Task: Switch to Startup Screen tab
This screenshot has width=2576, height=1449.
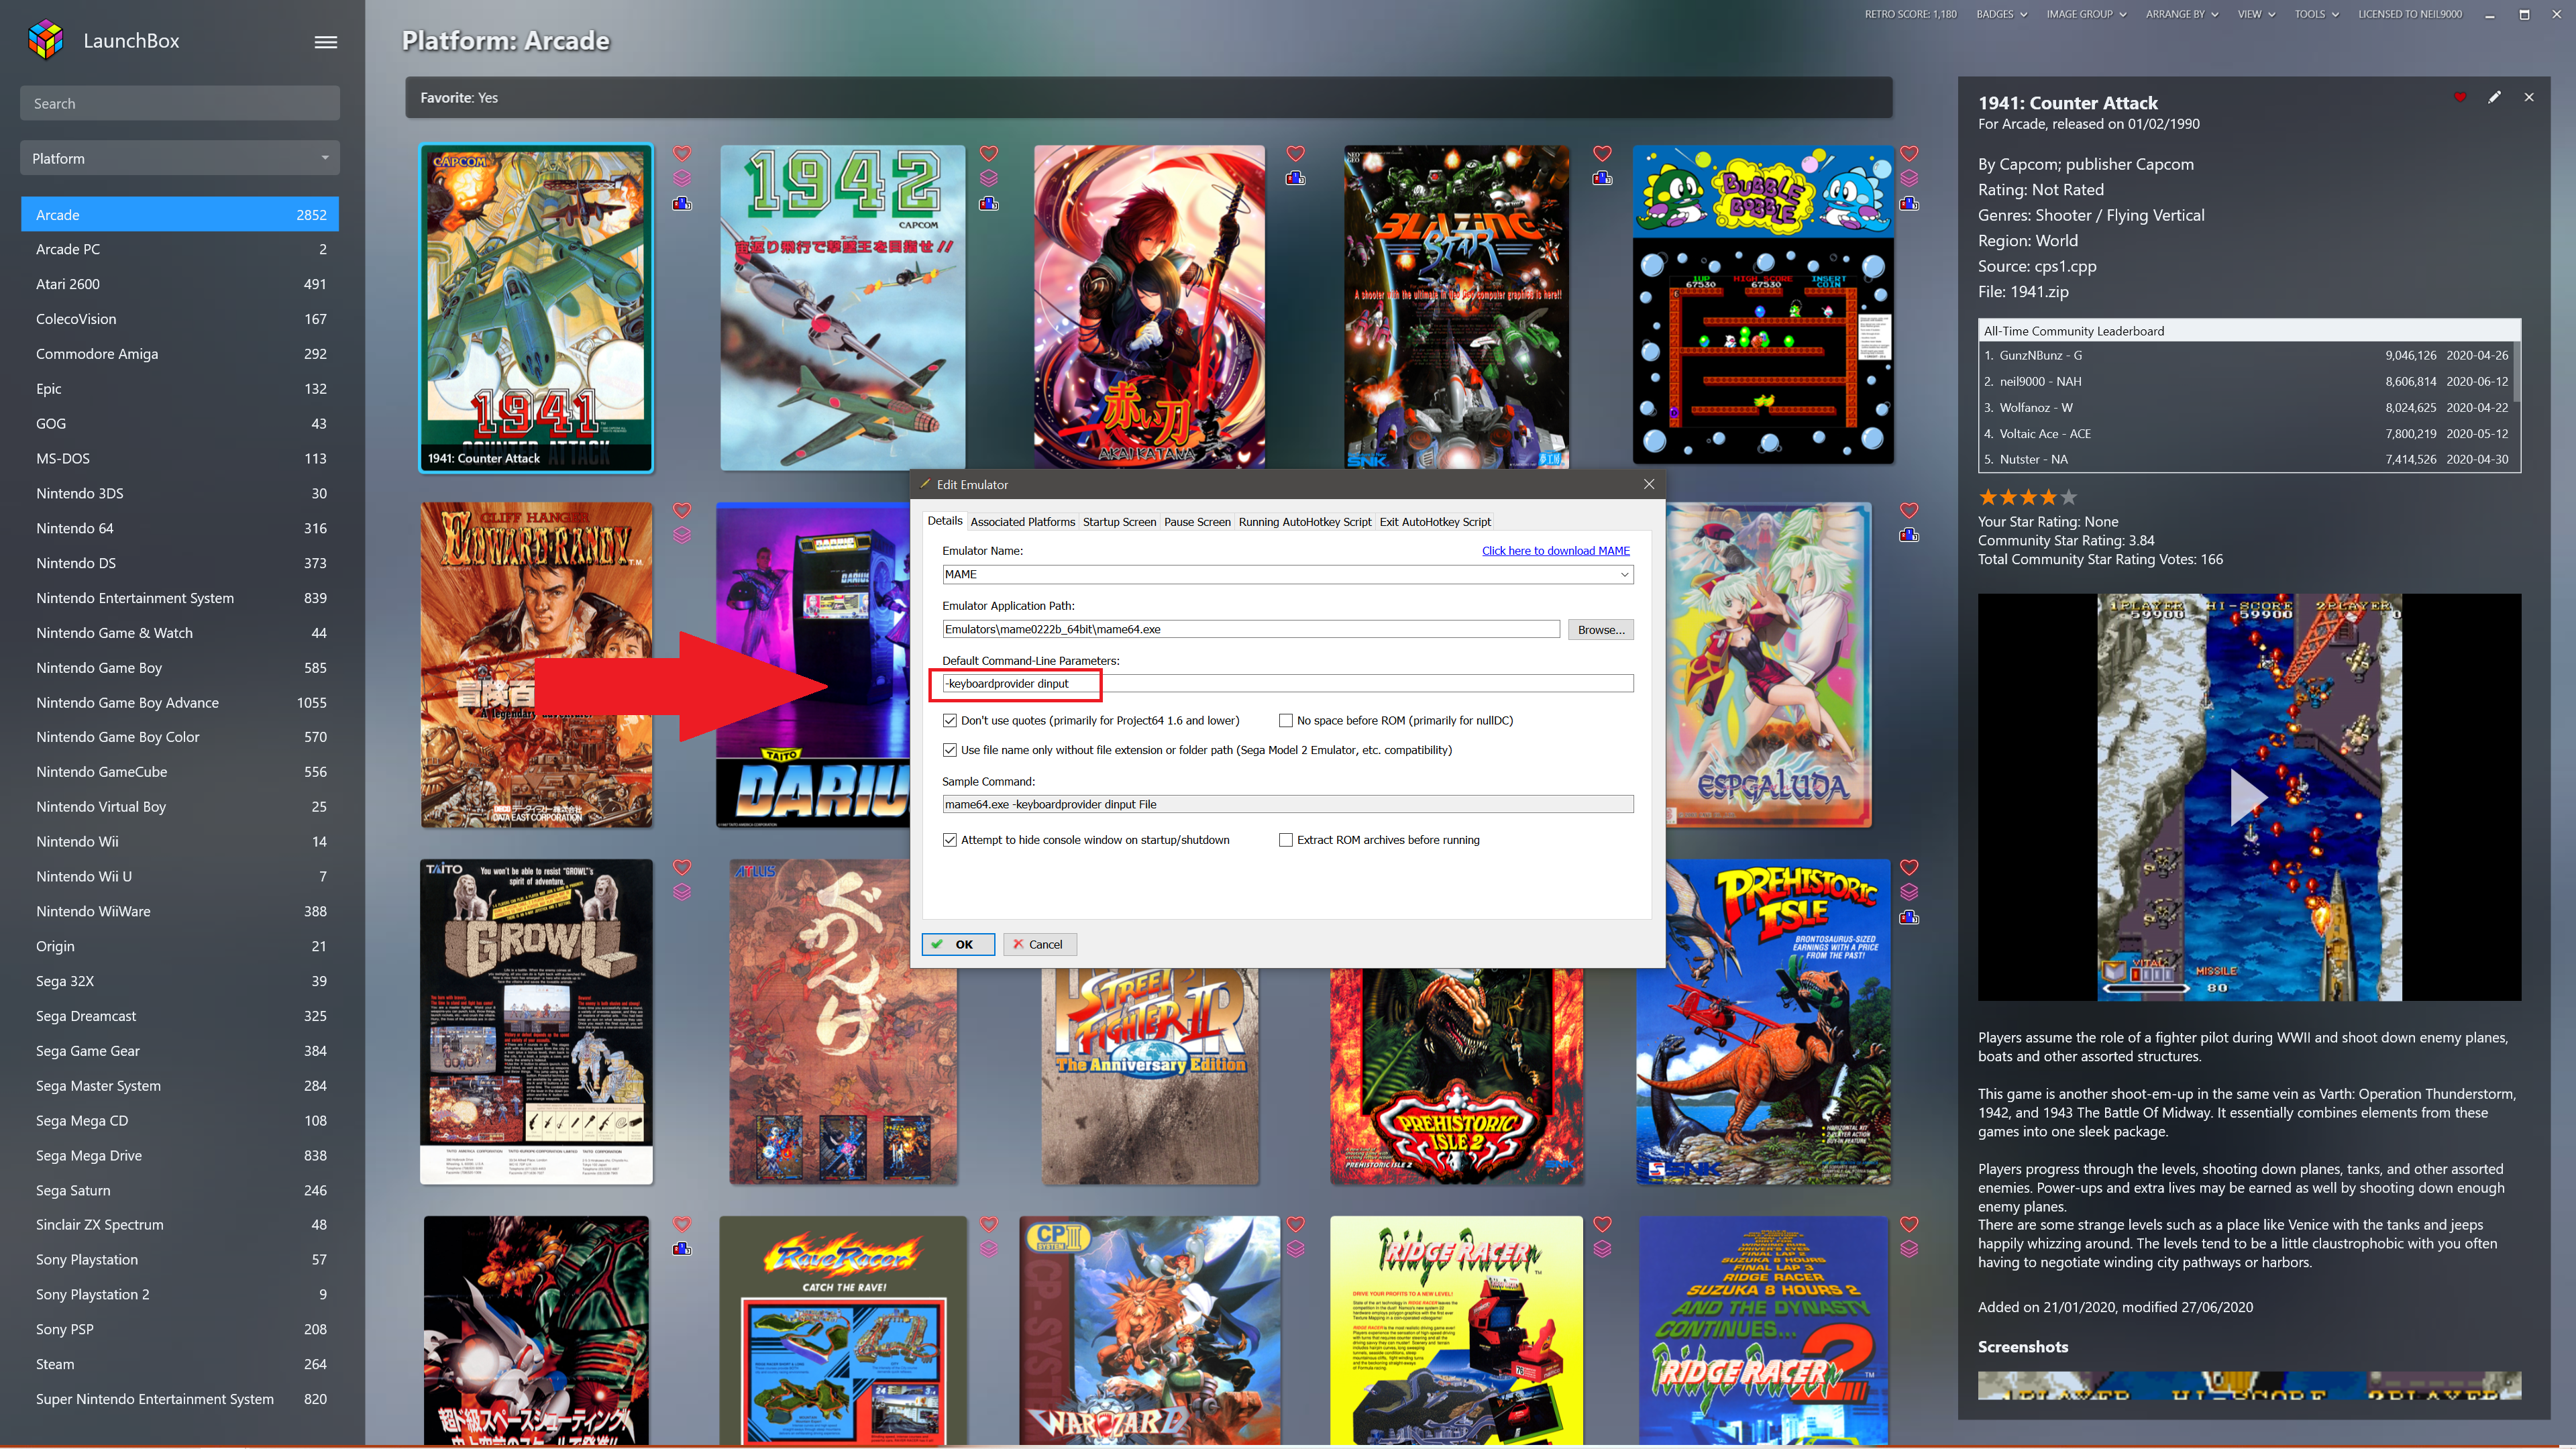Action: point(1119,522)
